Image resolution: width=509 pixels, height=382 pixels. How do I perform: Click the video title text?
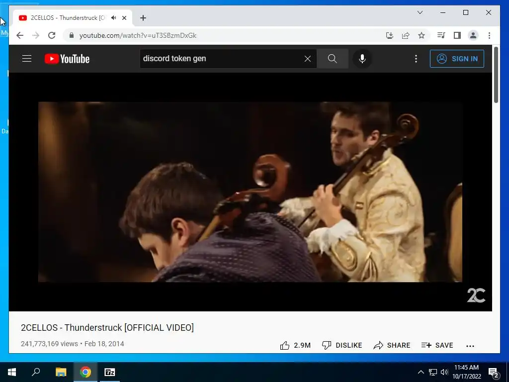[x=107, y=327]
